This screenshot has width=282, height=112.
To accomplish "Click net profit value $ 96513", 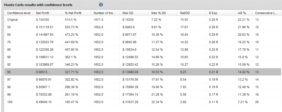I will coord(42,72).
